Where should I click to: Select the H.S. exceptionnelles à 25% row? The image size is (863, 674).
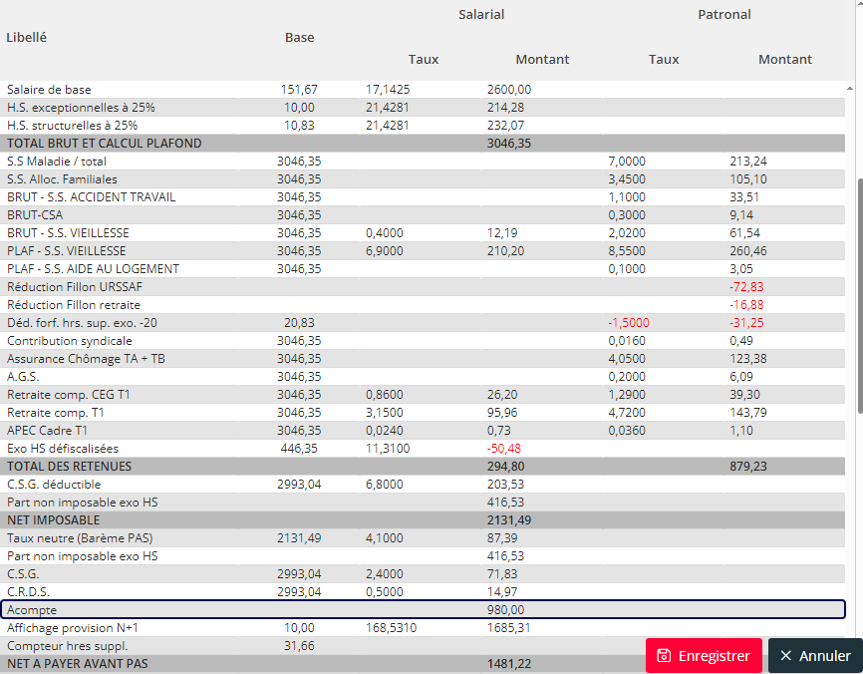(424, 108)
